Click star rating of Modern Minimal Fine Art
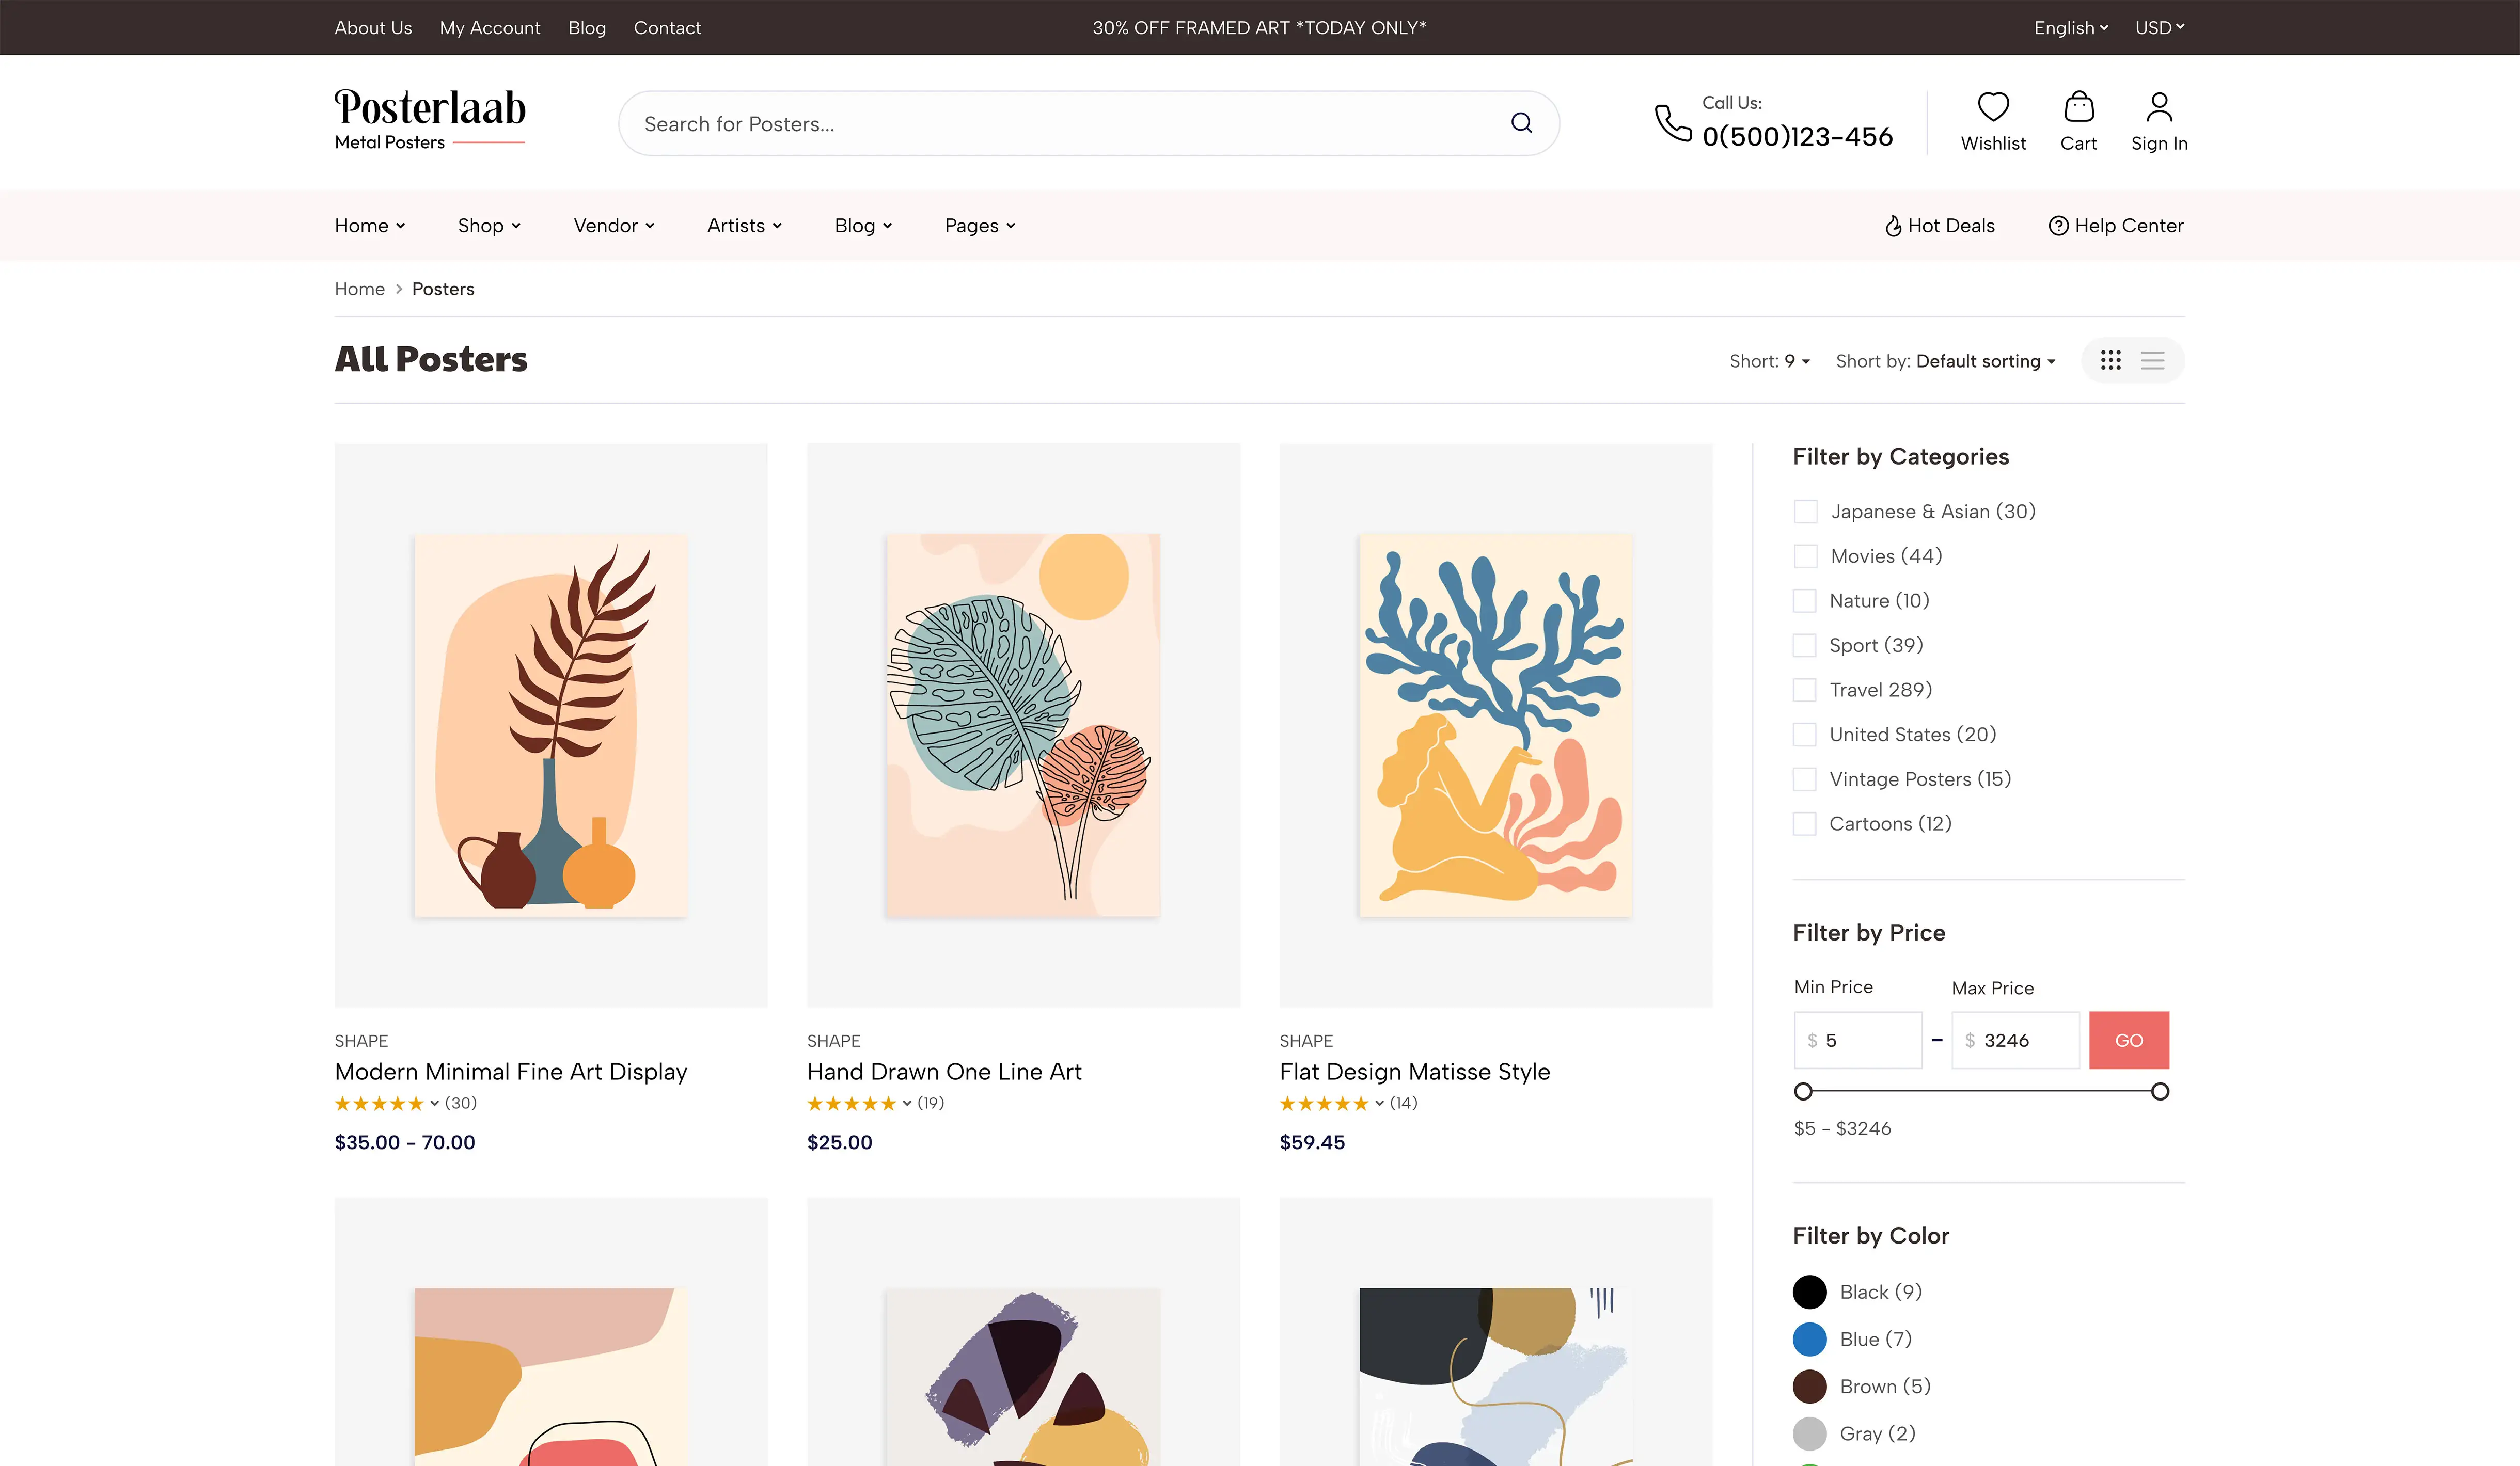This screenshot has width=2520, height=1466. point(379,1103)
